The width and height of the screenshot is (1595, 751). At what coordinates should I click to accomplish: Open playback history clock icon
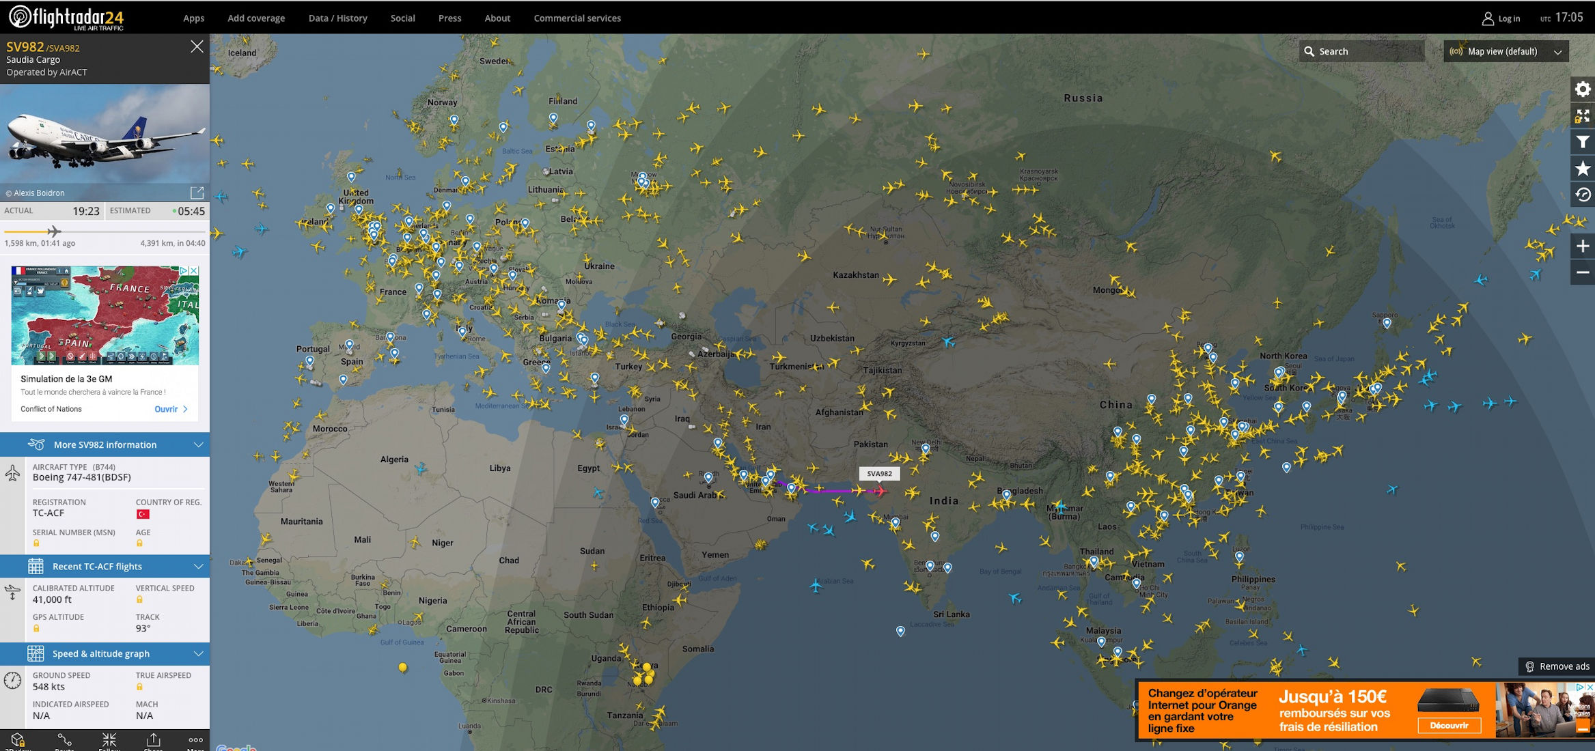(x=1582, y=195)
